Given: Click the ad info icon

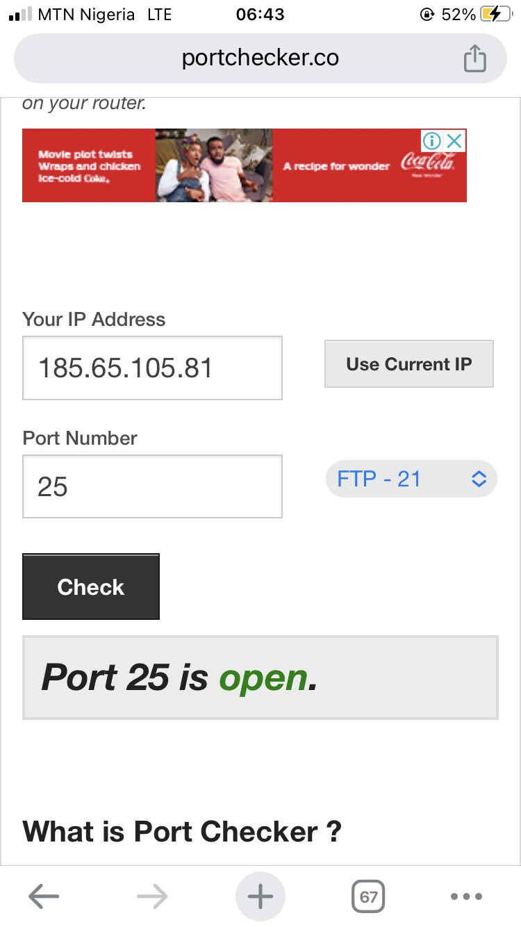Looking at the screenshot, I should coord(432,141).
